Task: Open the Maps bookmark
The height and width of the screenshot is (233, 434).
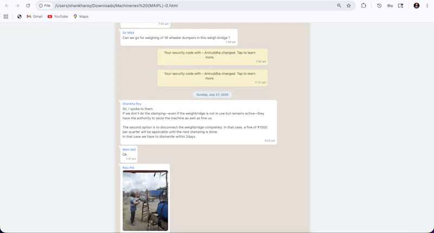Action: tap(81, 17)
